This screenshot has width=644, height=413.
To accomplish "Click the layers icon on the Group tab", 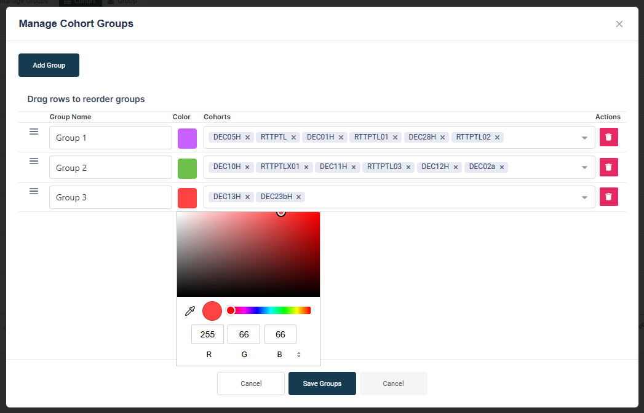I will (109, 2).
